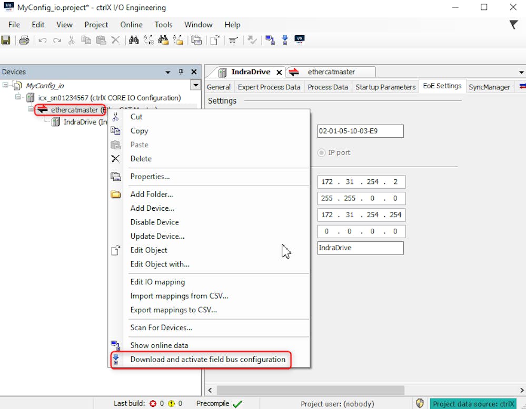The height and width of the screenshot is (409, 526).
Task: Switch to the ethercatmaster editor tab
Action: pyautogui.click(x=331, y=72)
